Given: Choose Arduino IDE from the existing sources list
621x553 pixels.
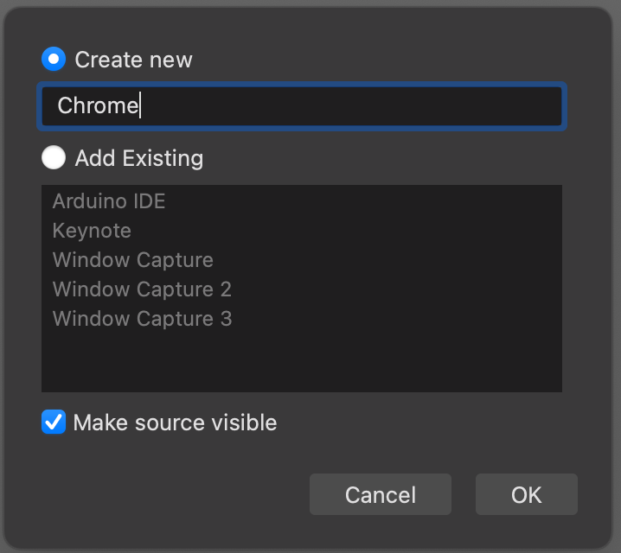Looking at the screenshot, I should tap(109, 201).
